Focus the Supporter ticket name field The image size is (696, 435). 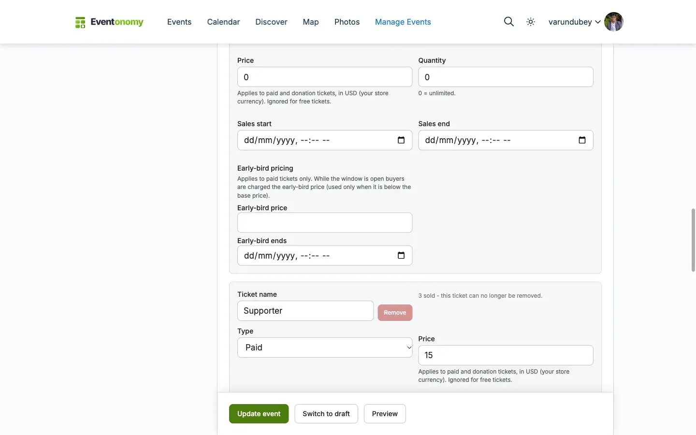(305, 311)
